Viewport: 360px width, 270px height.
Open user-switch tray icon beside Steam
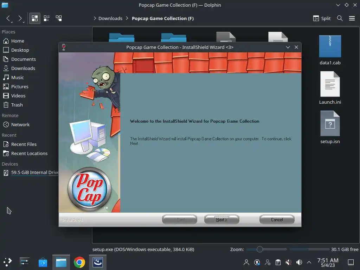(268, 262)
